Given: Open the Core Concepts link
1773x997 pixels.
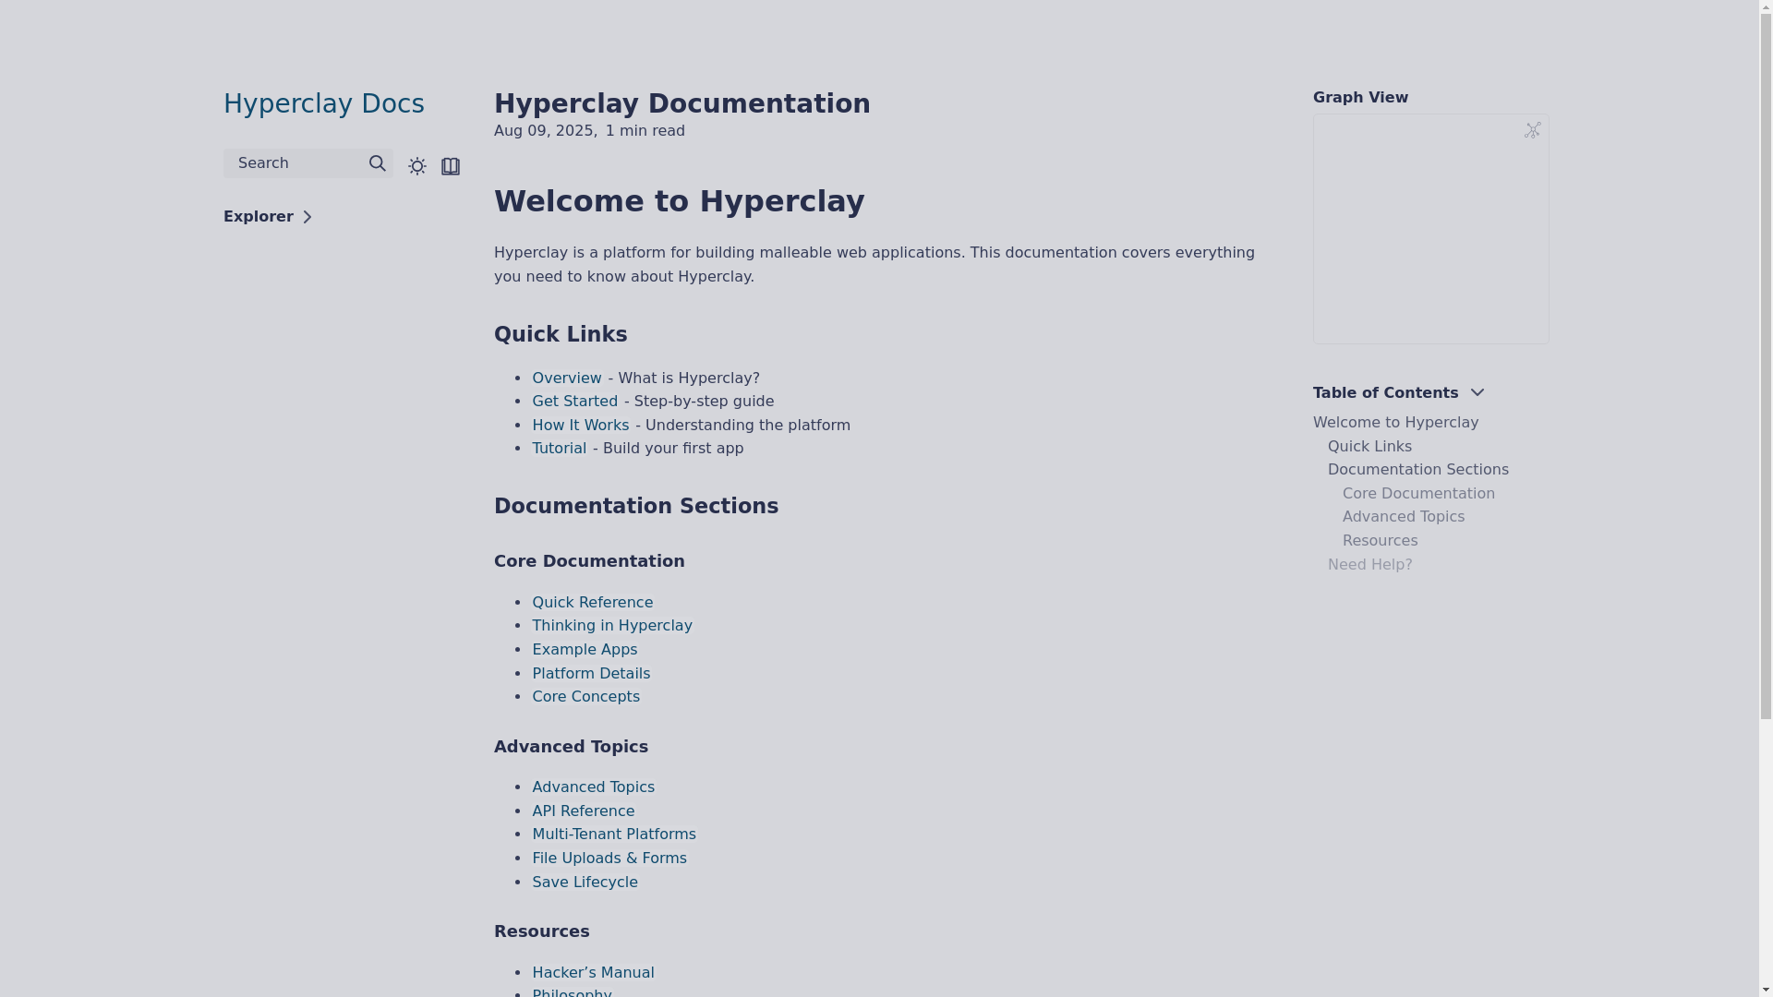Looking at the screenshot, I should (x=586, y=697).
